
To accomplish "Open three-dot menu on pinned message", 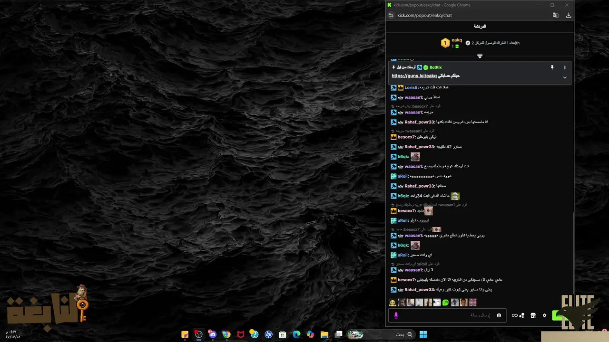I will 565,67.
